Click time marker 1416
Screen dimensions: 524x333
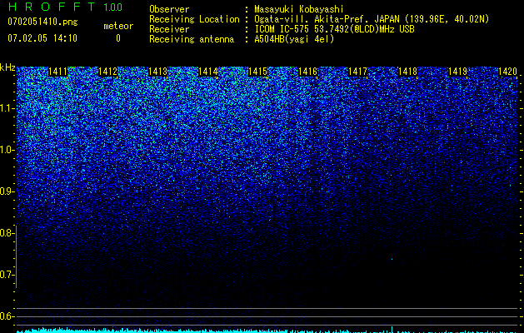tap(307, 72)
